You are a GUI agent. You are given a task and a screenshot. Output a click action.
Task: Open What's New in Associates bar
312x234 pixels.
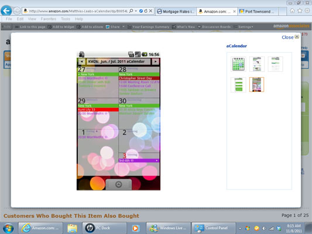(x=183, y=27)
